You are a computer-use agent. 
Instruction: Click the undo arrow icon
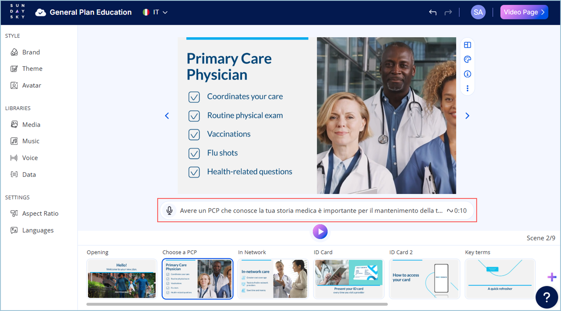[433, 12]
